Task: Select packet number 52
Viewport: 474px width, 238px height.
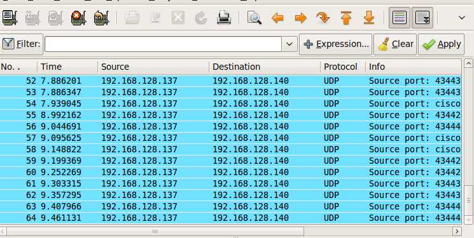Action: pos(231,81)
